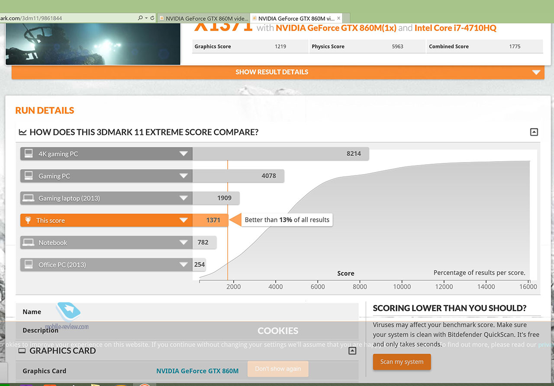Viewport: 554px width, 386px height.
Task: Collapse the score comparison section with the corner arrow
Action: [x=534, y=132]
